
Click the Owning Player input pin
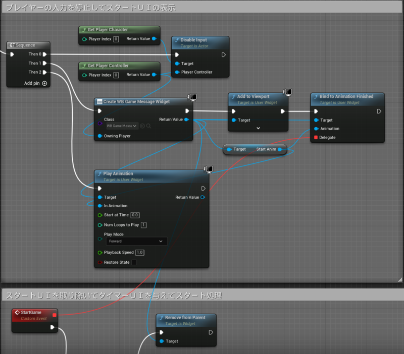coord(100,136)
